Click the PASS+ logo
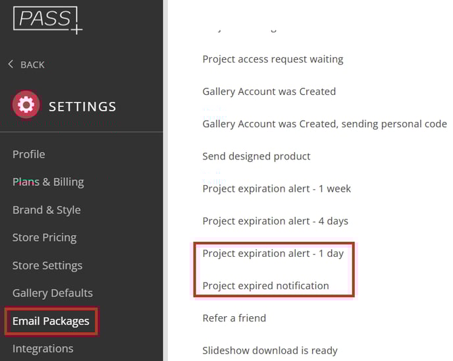Screen dimensions: 453x361 47,20
